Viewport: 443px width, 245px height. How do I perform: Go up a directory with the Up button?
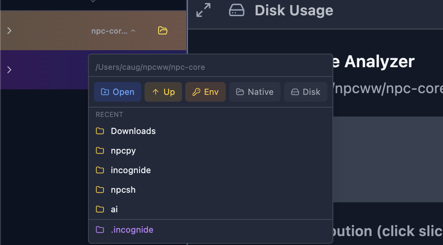pyautogui.click(x=163, y=92)
